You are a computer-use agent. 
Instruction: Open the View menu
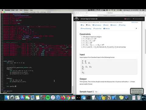(x=21, y=10)
